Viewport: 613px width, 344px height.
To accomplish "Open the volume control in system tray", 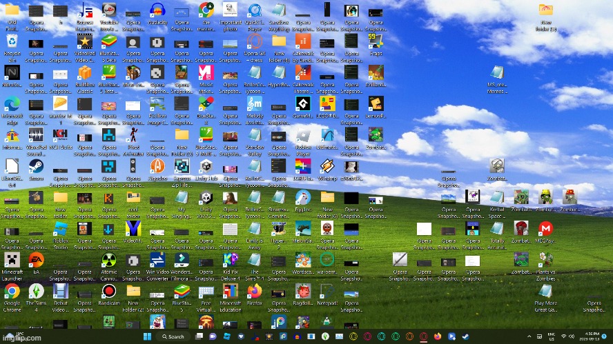I will click(572, 336).
